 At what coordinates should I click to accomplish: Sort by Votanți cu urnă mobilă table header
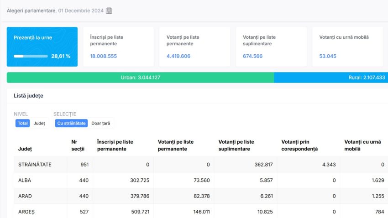362,145
